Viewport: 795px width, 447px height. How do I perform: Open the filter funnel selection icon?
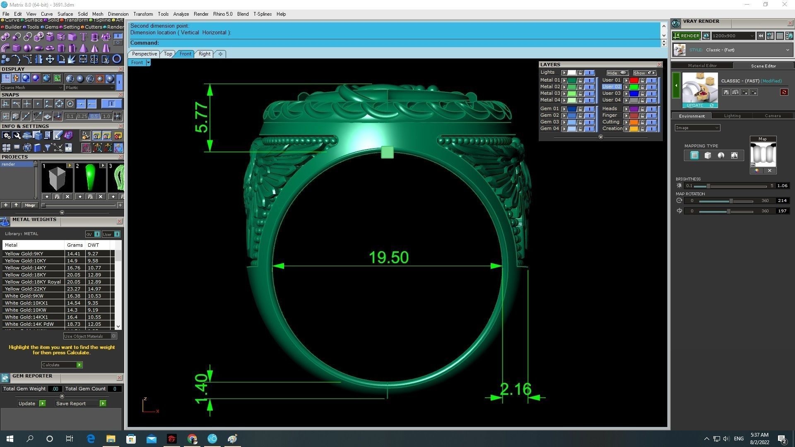point(47,148)
